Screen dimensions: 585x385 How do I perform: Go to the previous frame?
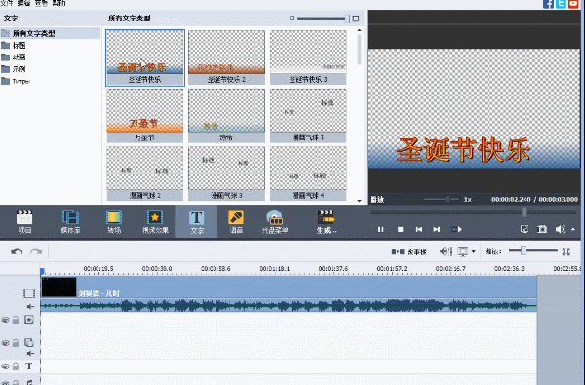(419, 229)
